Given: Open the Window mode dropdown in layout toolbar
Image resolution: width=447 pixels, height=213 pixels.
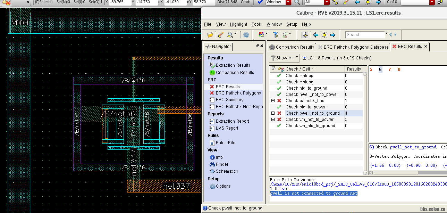Looking at the screenshot, I should [x=288, y=2].
